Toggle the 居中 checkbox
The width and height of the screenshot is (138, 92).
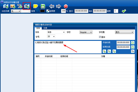click(100, 37)
